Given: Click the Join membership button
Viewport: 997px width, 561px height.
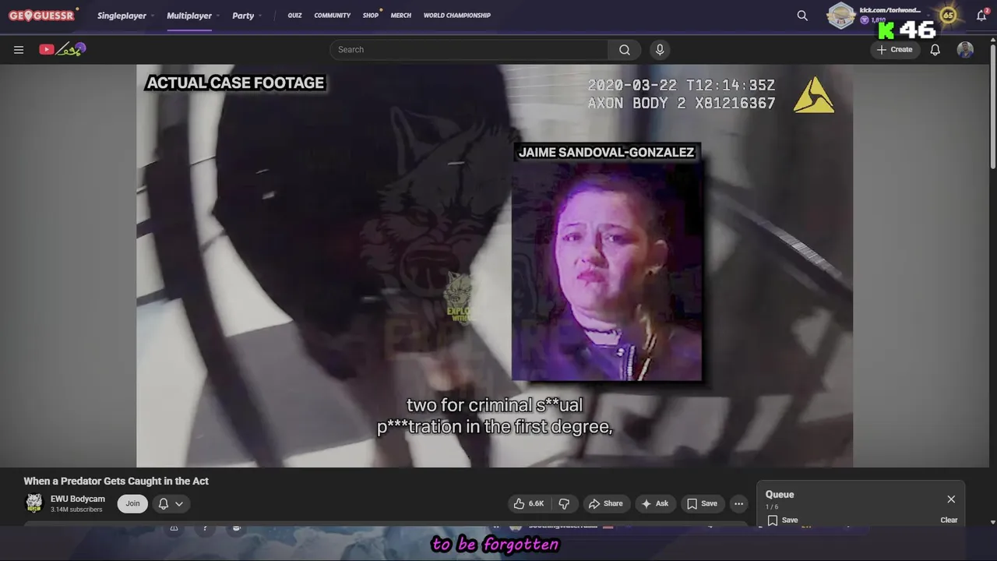Looking at the screenshot, I should pyautogui.click(x=133, y=503).
